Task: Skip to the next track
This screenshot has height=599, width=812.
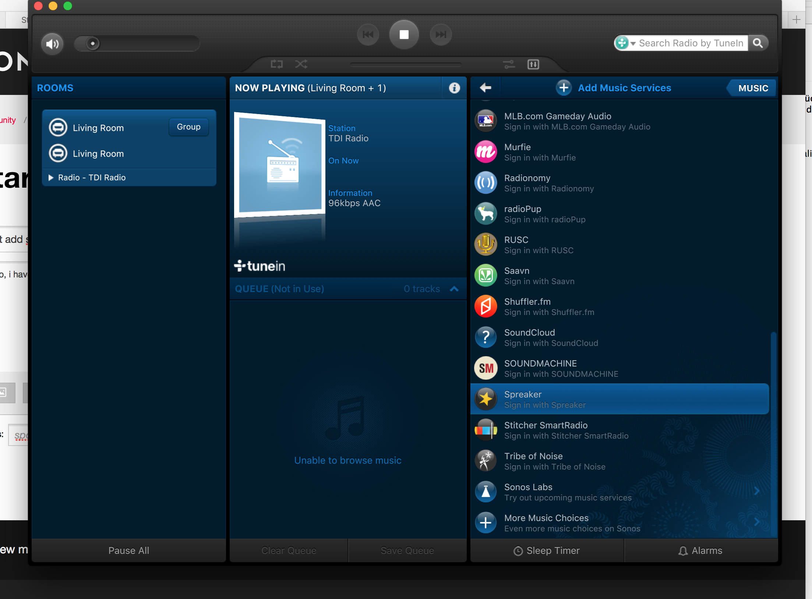Action: [440, 35]
